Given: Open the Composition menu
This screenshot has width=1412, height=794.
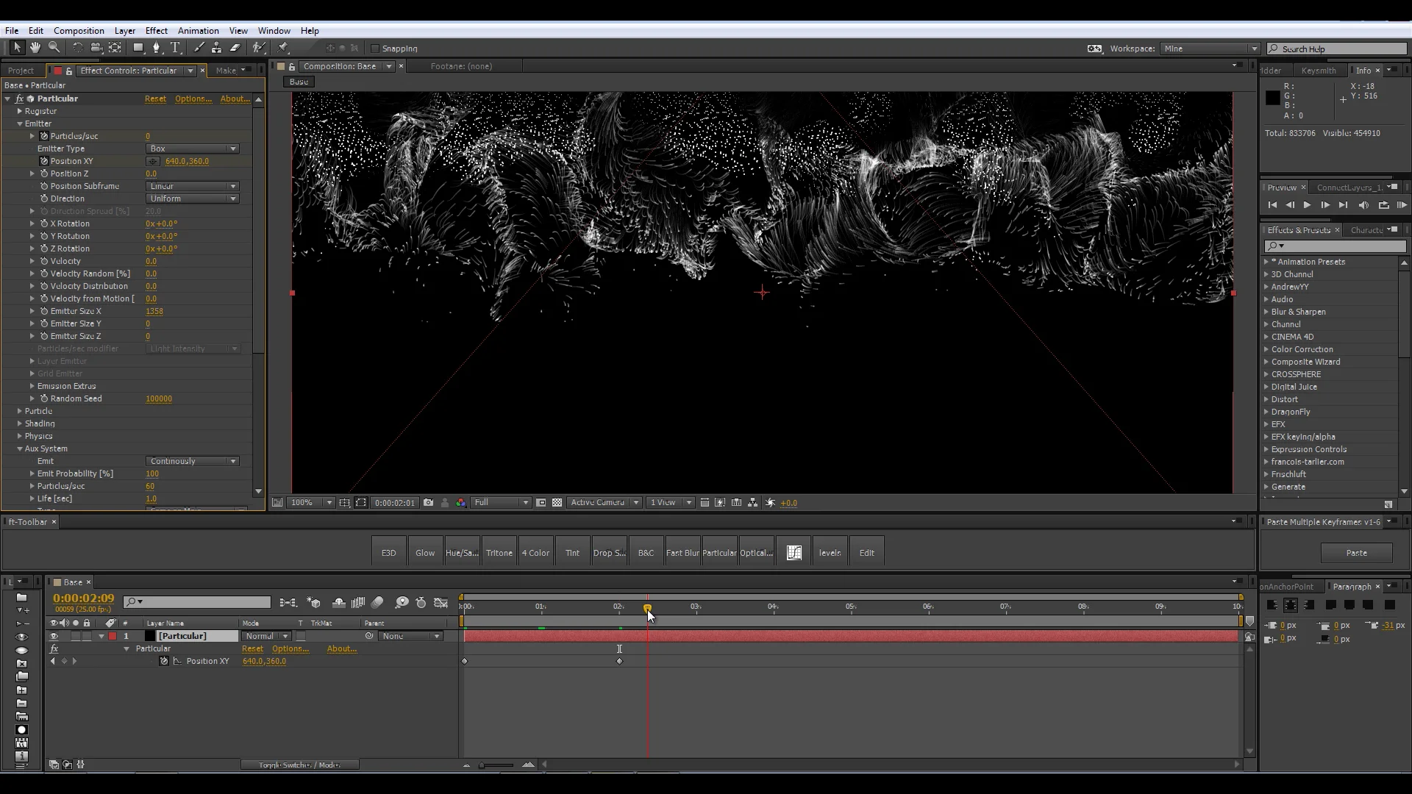Looking at the screenshot, I should click(79, 30).
